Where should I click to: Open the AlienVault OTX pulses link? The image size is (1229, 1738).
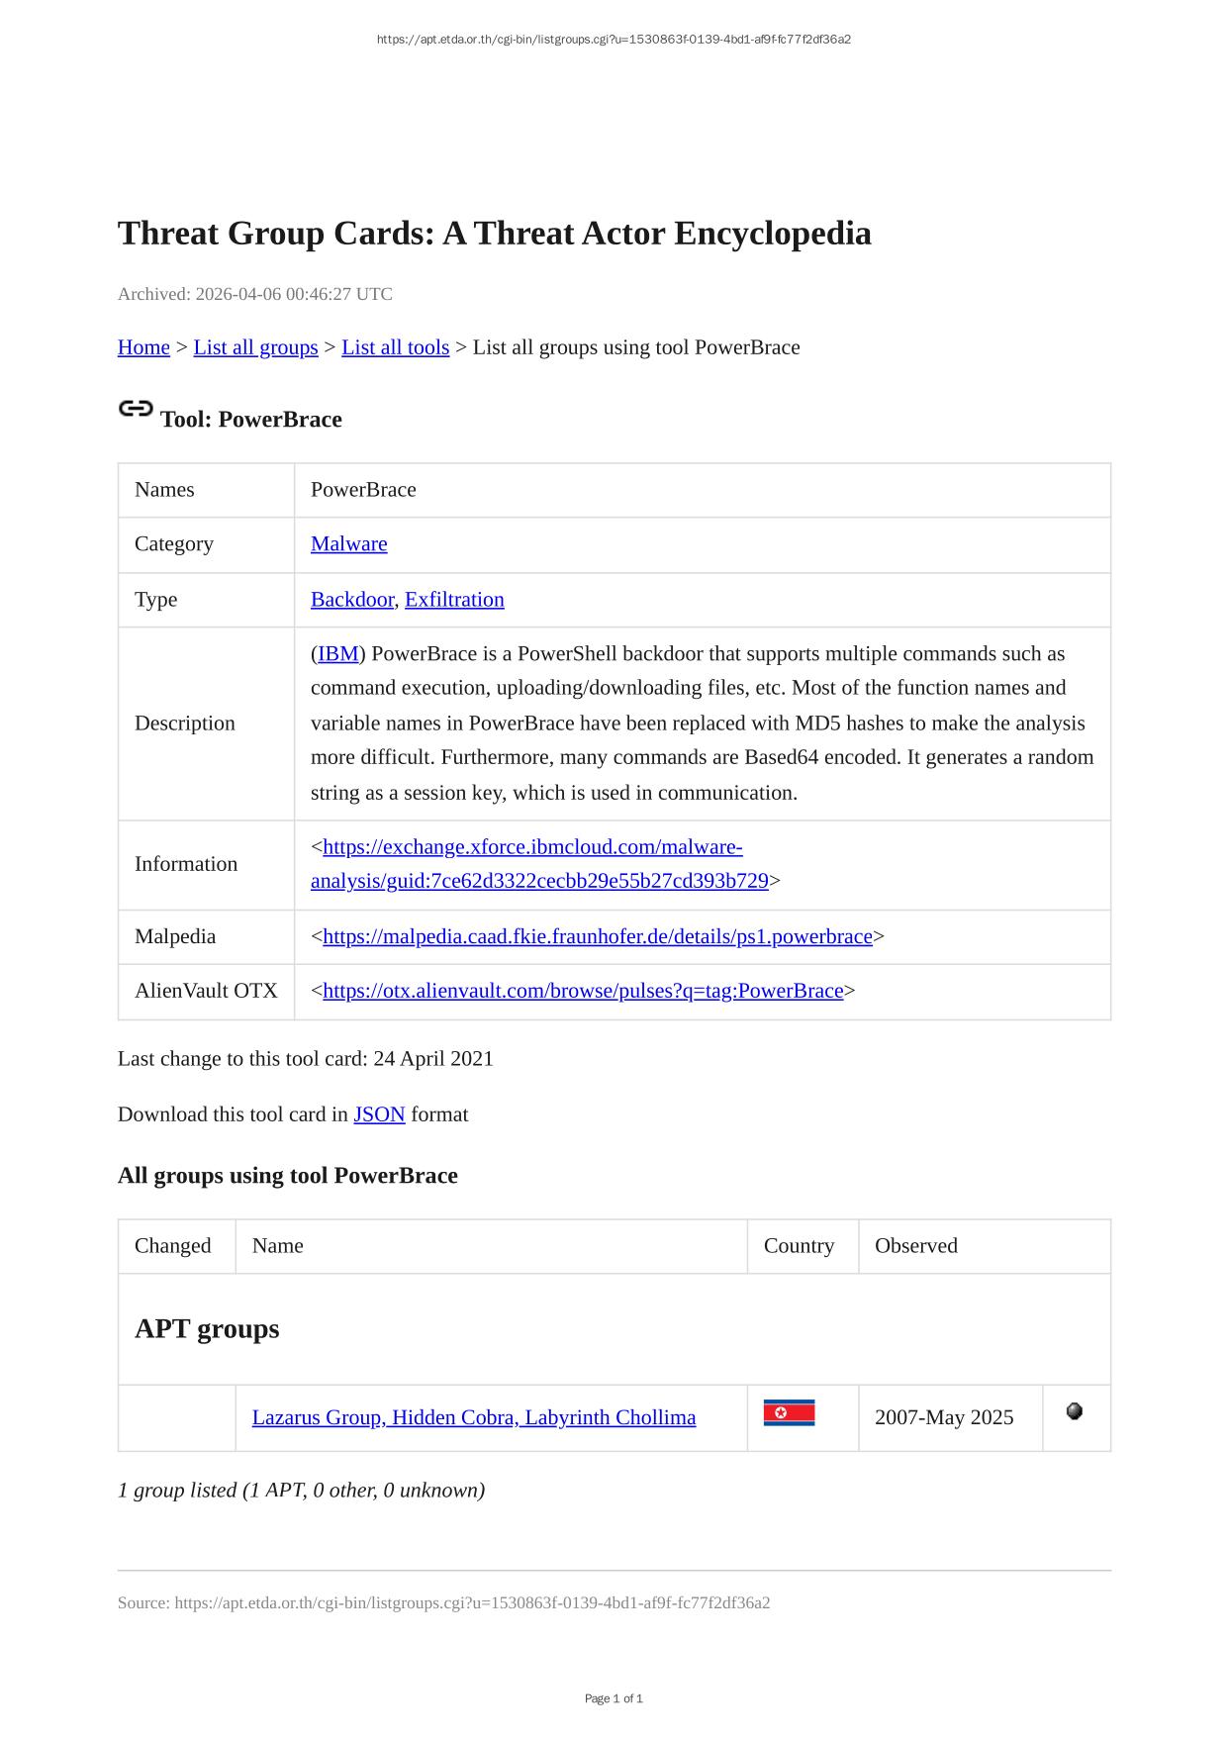click(583, 992)
